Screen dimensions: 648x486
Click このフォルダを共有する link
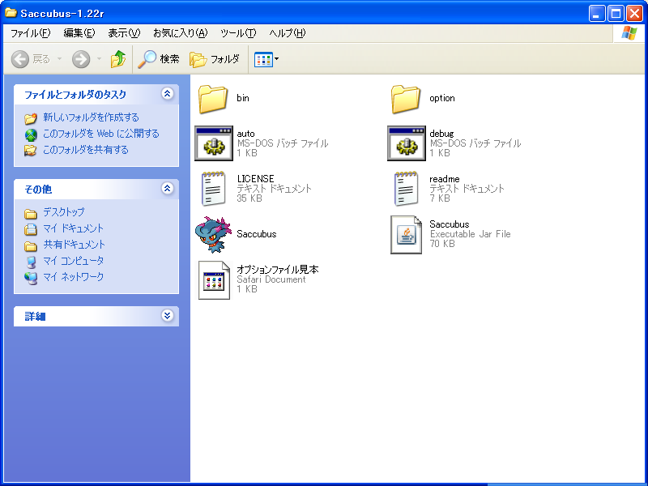pos(86,150)
